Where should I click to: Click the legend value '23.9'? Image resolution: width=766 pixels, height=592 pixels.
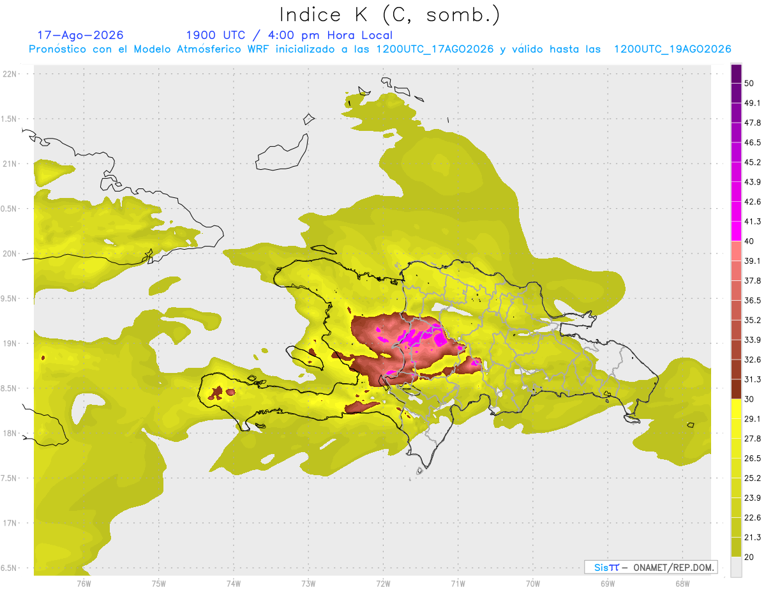coord(753,497)
